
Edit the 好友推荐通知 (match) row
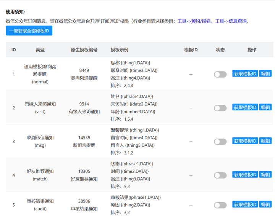(265, 174)
